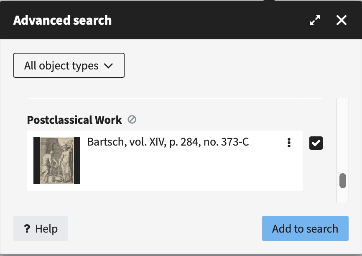Open the All object types dropdown
362x256 pixels.
69,65
